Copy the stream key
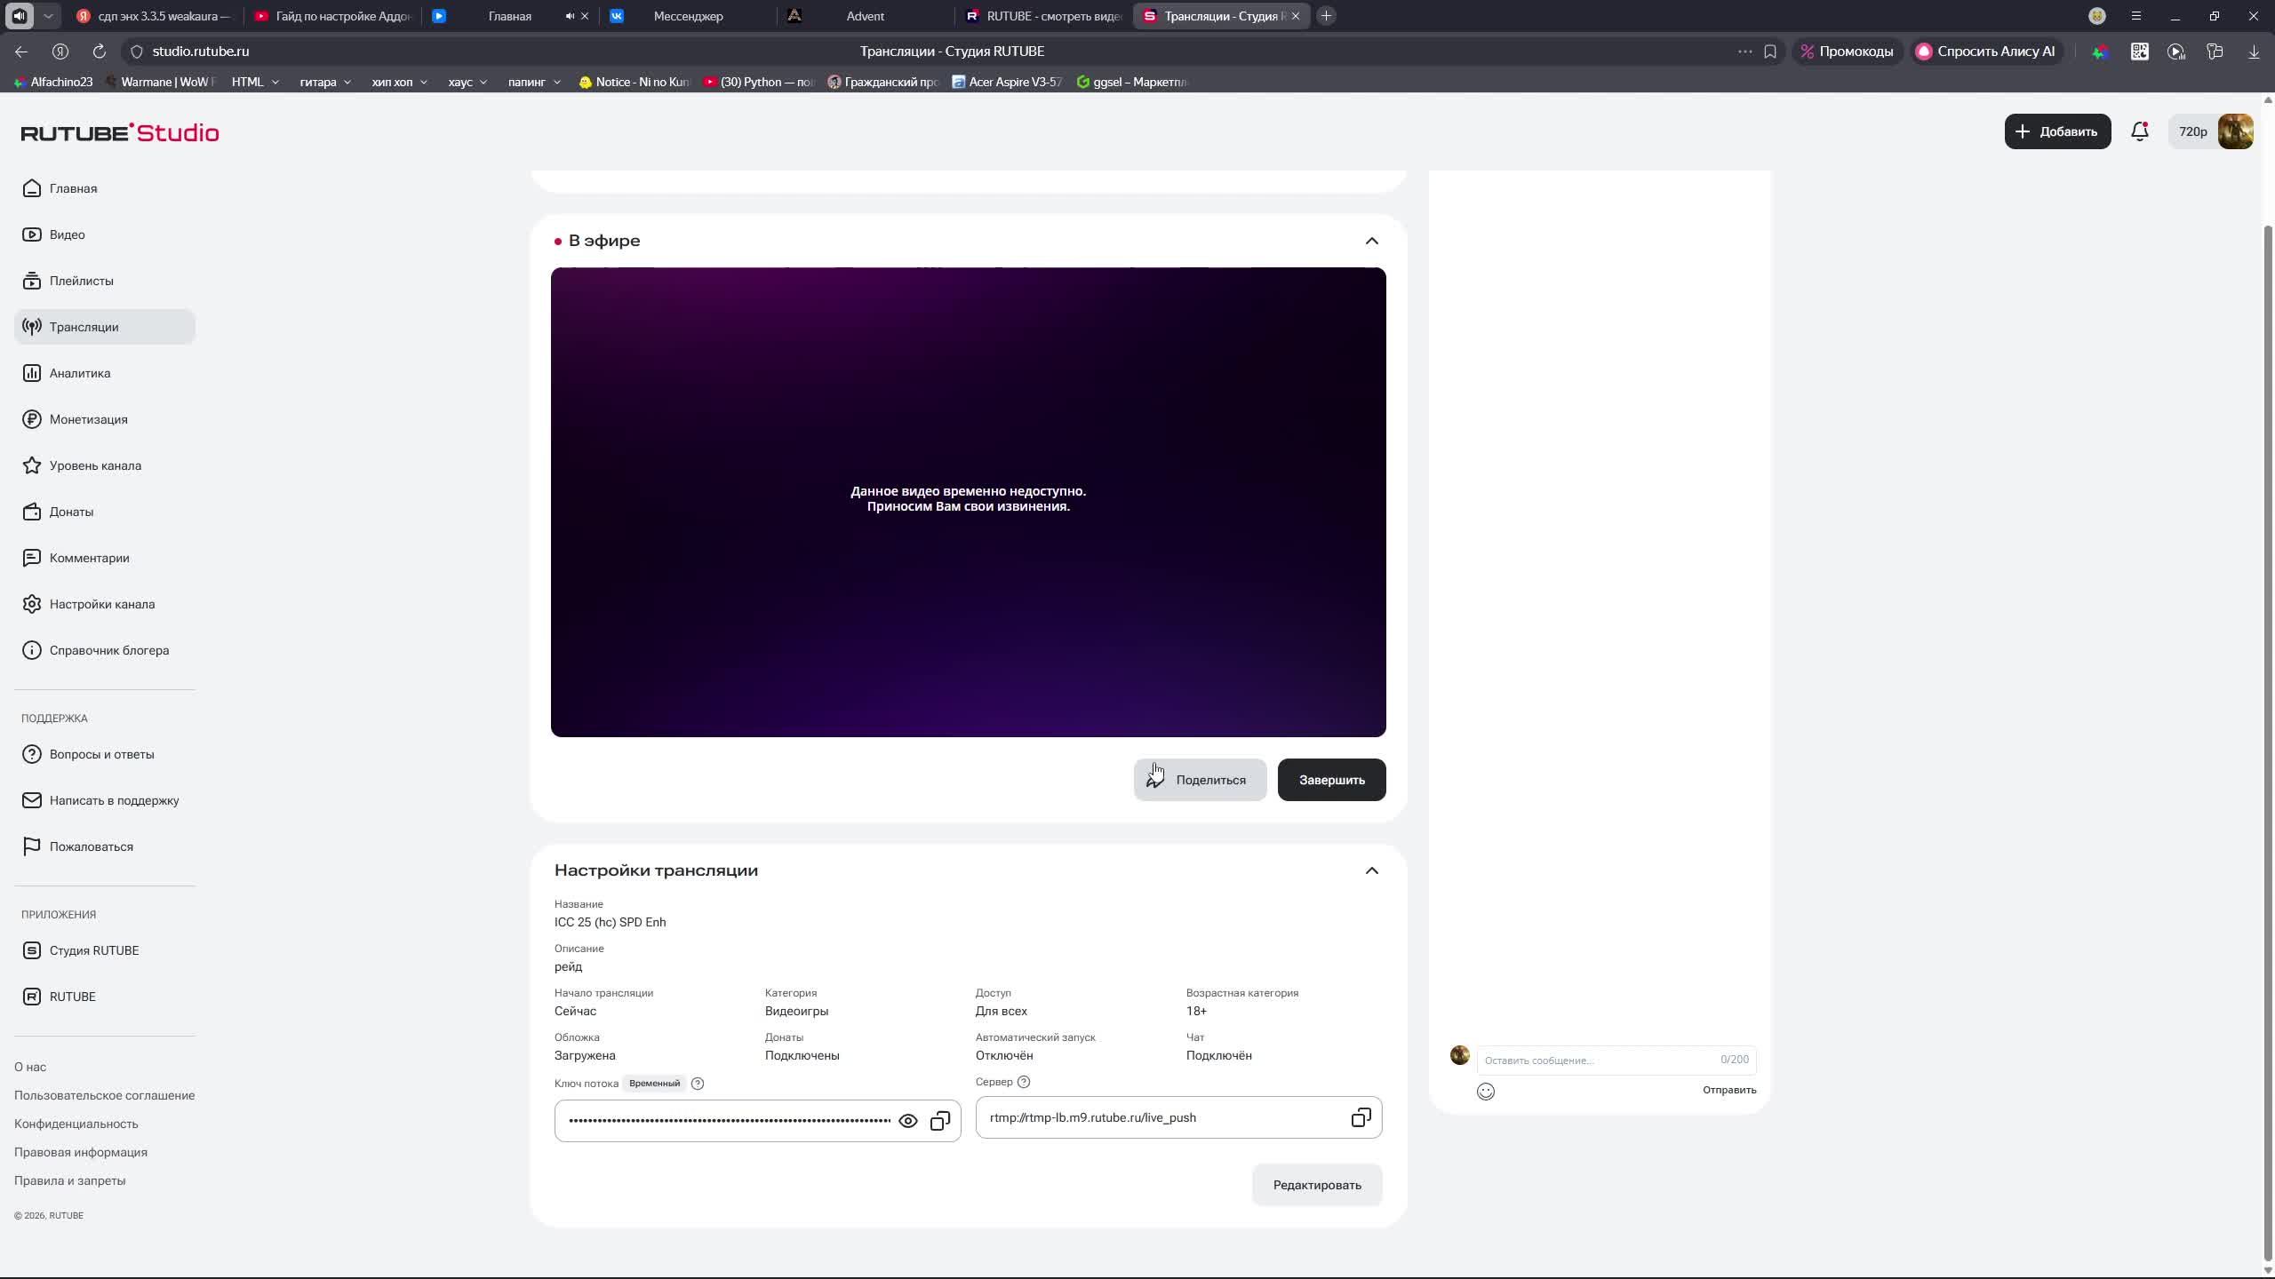The image size is (2275, 1279). click(x=939, y=1121)
